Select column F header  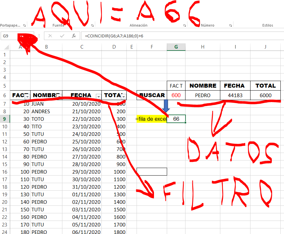[152, 47]
